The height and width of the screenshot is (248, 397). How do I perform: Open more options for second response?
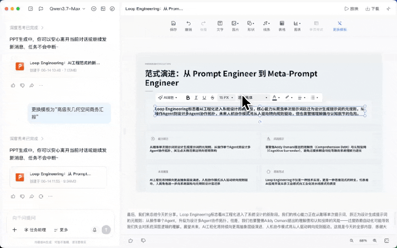coord(50,196)
